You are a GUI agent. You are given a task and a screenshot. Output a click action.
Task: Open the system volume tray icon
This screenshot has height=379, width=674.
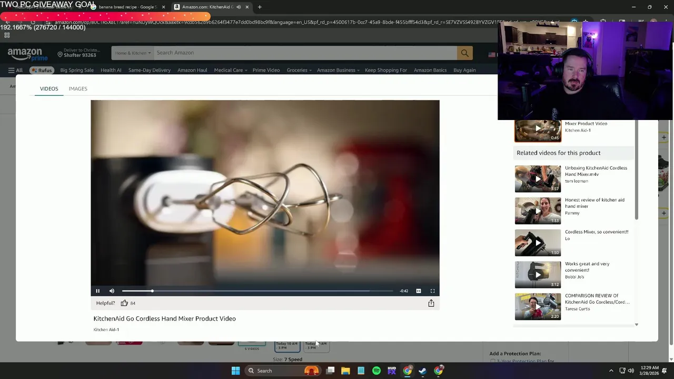point(630,371)
